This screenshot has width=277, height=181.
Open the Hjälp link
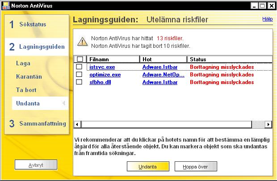[268, 19]
